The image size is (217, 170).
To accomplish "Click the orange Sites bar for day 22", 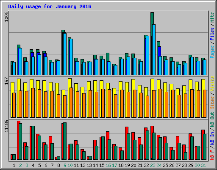I will point(147,107).
